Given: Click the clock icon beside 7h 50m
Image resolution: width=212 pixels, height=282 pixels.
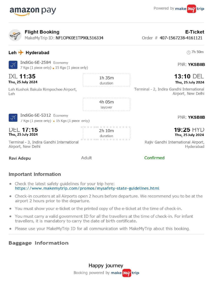Looking at the screenshot, I should pos(189,52).
